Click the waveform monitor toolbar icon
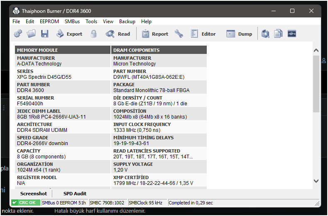Screen dimensions: 328x216 coord(292,34)
